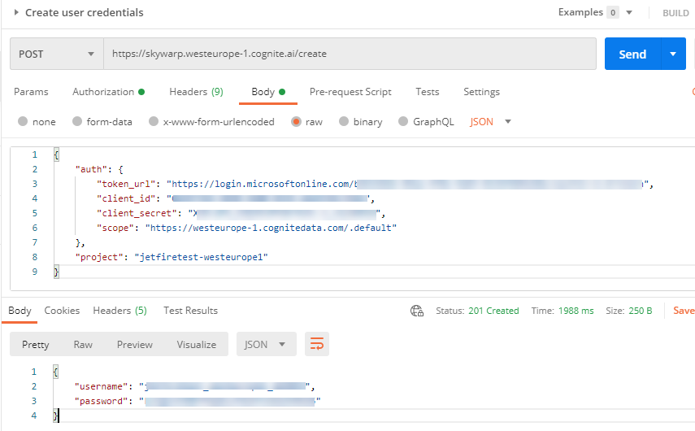Click the scope value in request body
The width and height of the screenshot is (695, 431).
click(x=271, y=228)
